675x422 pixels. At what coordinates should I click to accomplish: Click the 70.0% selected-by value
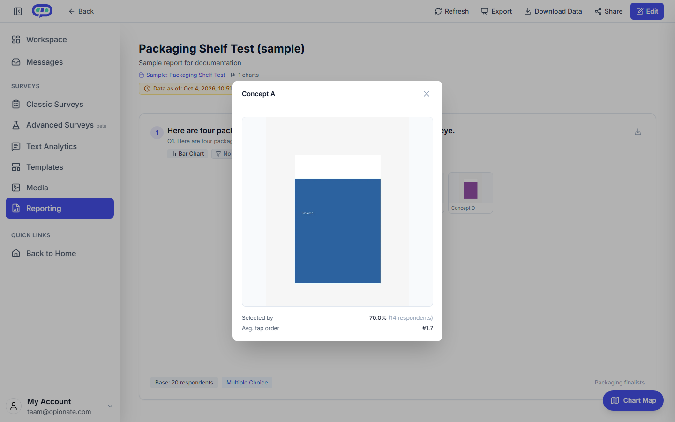click(x=378, y=318)
